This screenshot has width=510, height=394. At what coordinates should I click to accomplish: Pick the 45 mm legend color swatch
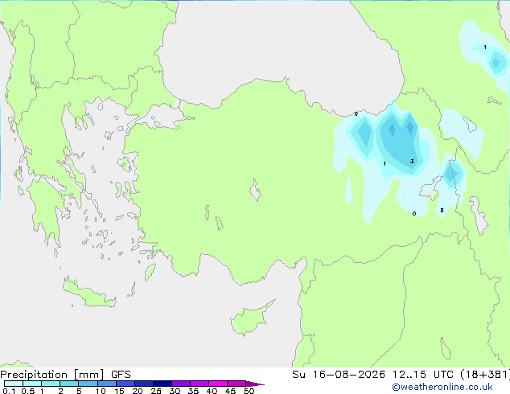click(236, 384)
